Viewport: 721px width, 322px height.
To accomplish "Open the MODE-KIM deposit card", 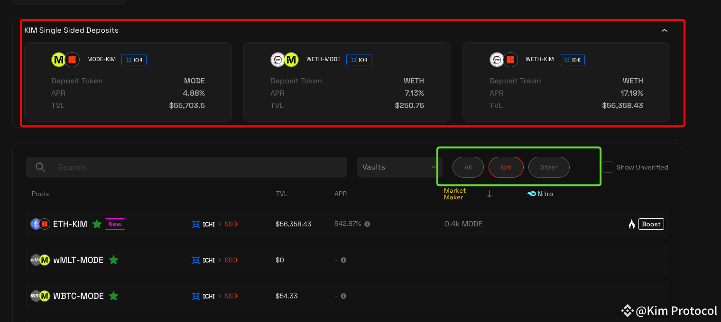I will click(x=128, y=82).
